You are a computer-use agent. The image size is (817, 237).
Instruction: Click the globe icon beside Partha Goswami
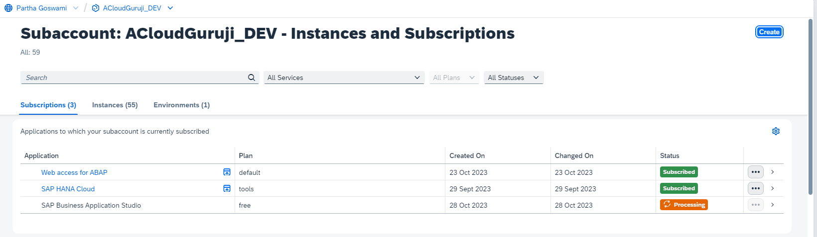(8, 8)
